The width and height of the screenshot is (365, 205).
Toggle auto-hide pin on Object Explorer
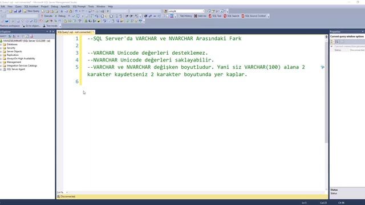50,32
